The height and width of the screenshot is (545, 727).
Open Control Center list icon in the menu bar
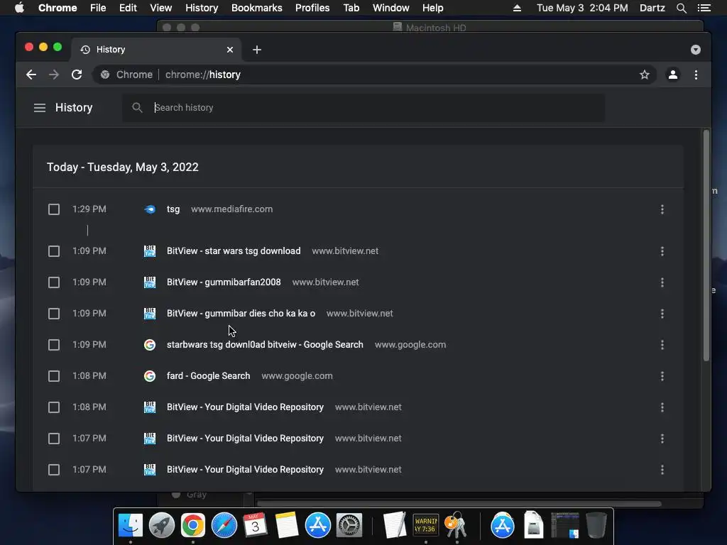click(704, 8)
